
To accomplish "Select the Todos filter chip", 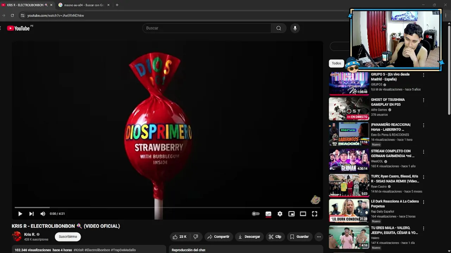I will tap(336, 63).
